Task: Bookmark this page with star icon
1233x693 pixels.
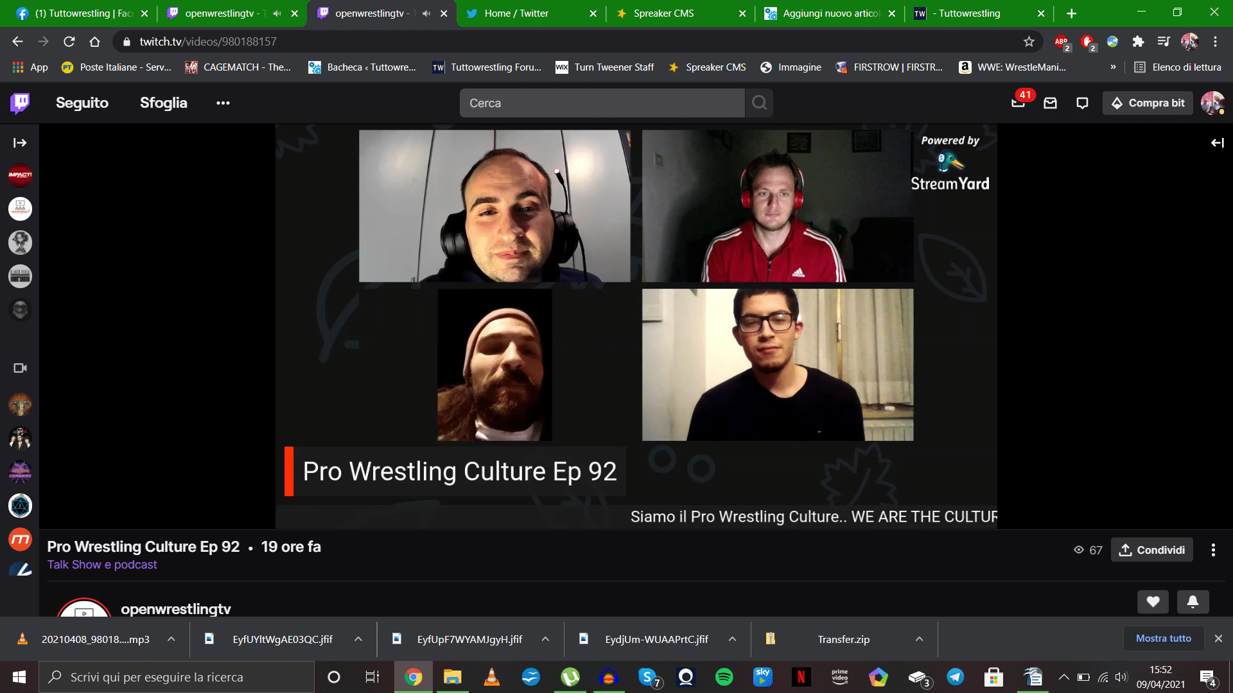Action: click(x=1029, y=42)
